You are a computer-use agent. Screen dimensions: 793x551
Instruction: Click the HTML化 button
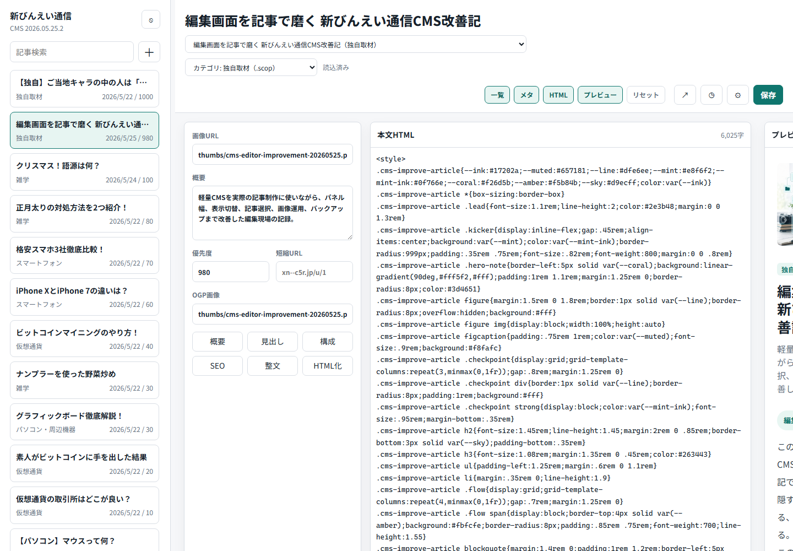[328, 366]
